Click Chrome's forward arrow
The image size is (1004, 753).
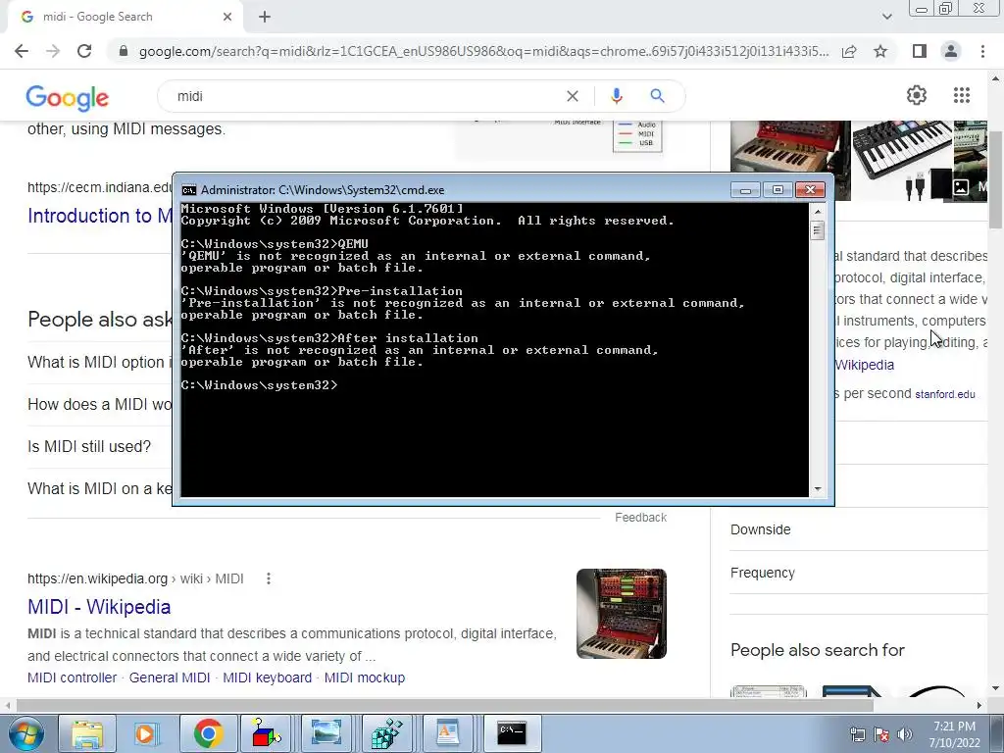pos(53,51)
